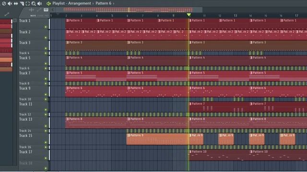Viewport: 307px width, 172px height.
Task: Select the Pattern 5 clip at bar 10
Action: tap(219, 76)
